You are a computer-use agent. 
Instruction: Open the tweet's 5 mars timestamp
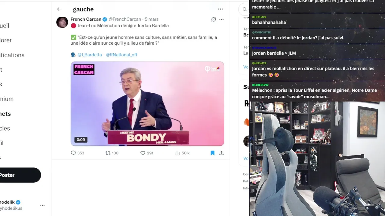152,19
